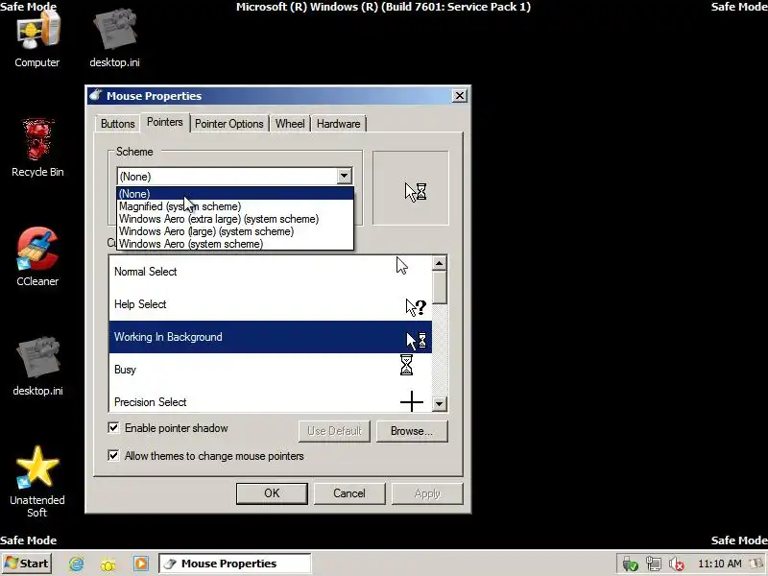This screenshot has height=576, width=768.
Task: Click the Busy hourglass cursor icon
Action: point(406,366)
